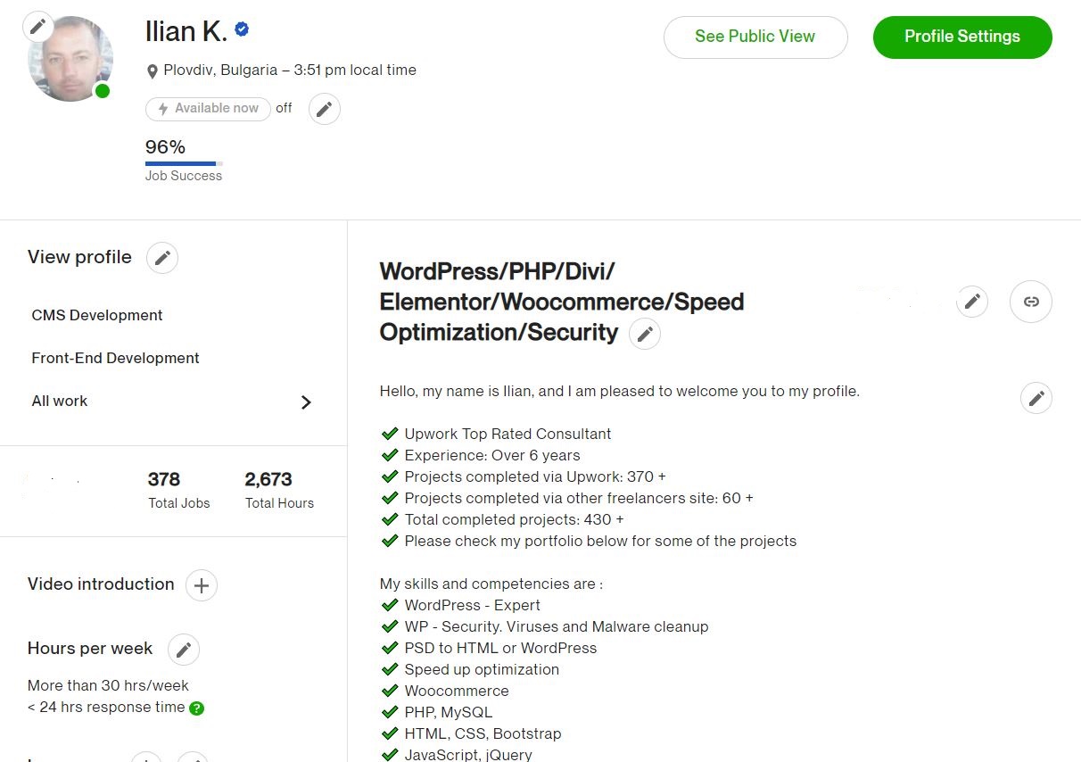
Task: Click the Available now badge
Action: [x=208, y=108]
